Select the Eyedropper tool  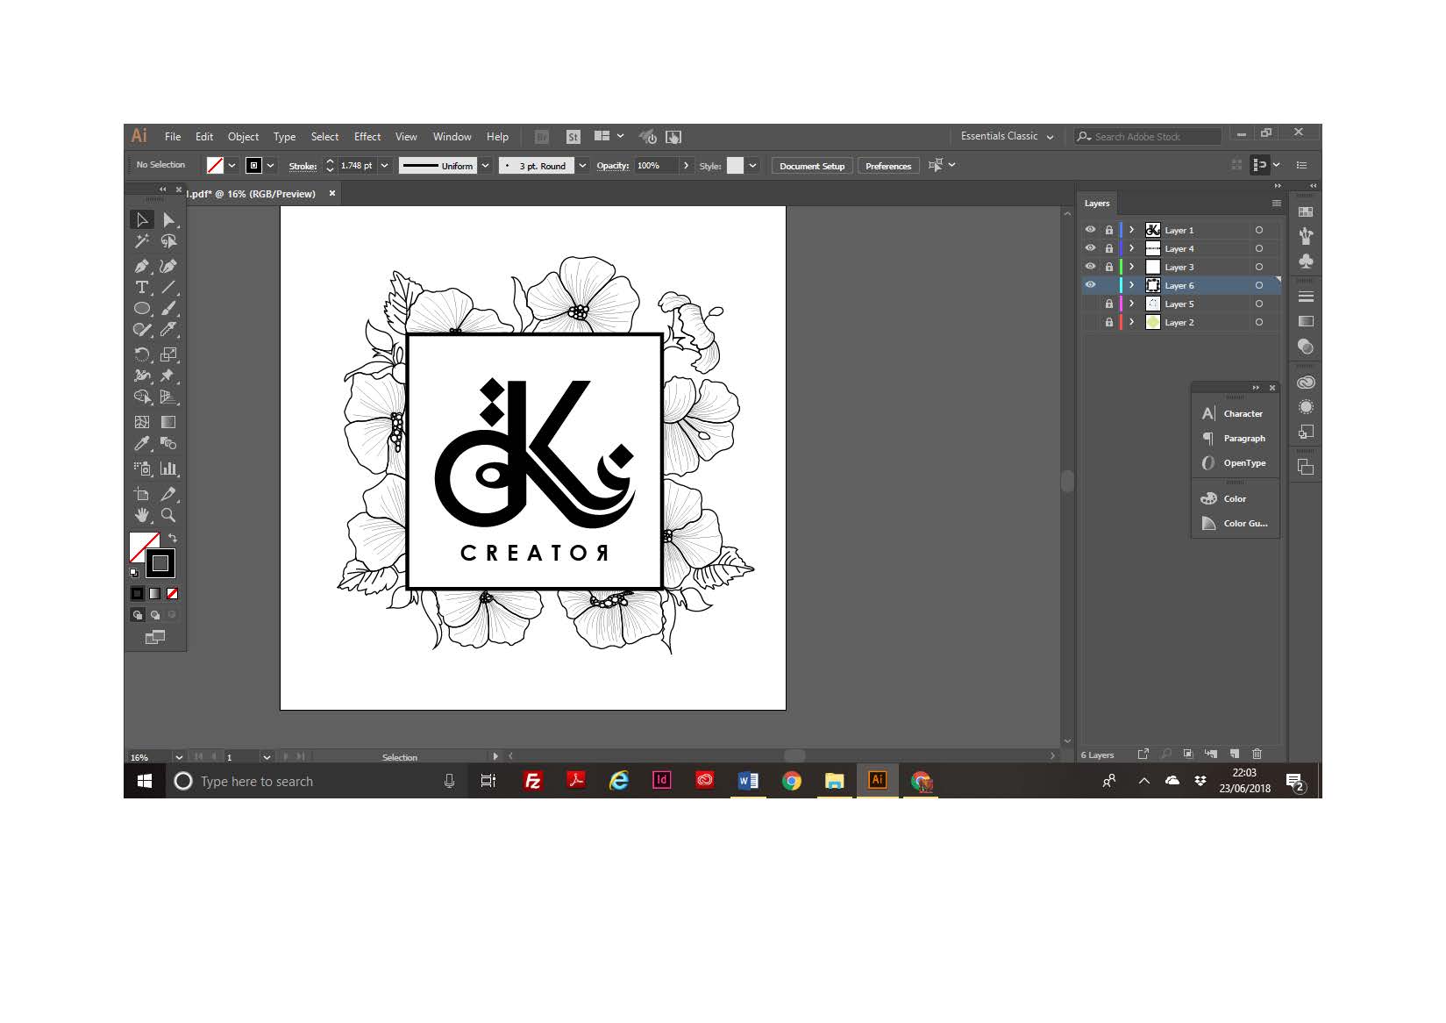point(143,442)
